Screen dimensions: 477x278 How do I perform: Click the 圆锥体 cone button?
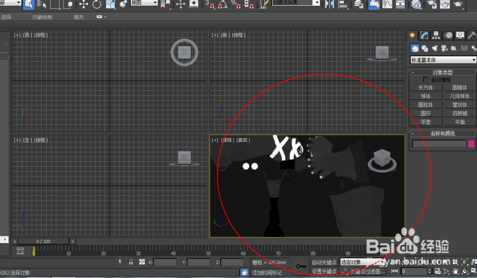pyautogui.click(x=460, y=88)
